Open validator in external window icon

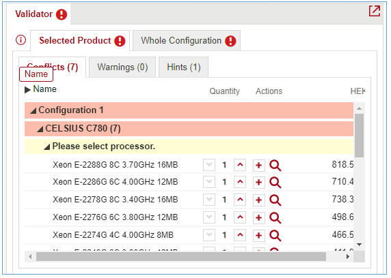375,11
